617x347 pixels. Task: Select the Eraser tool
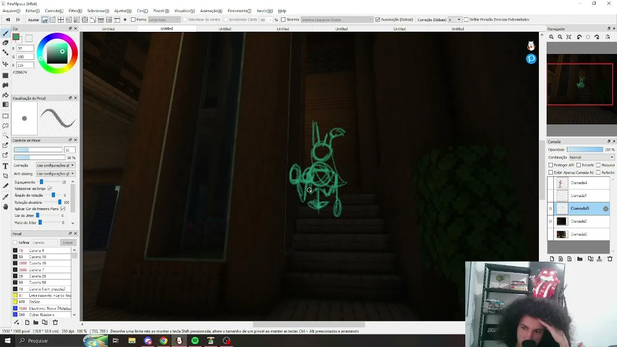(x=5, y=43)
